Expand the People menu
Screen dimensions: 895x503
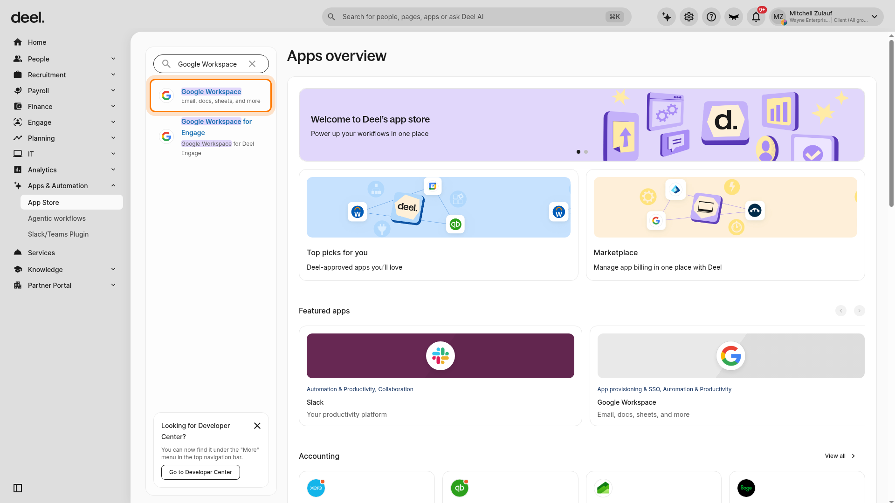point(113,59)
